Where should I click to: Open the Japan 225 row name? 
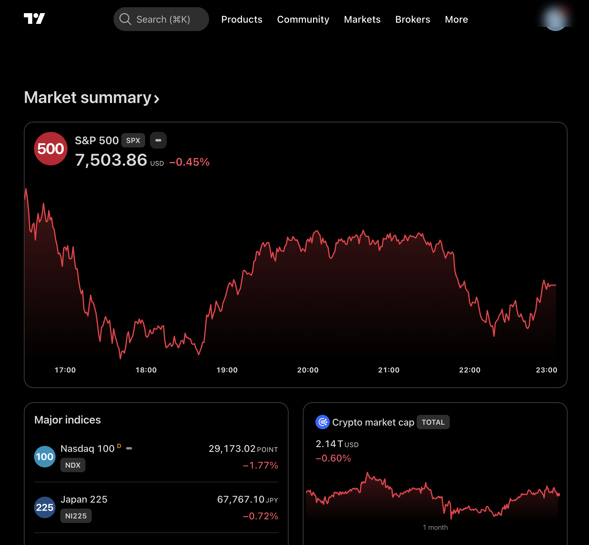click(84, 499)
